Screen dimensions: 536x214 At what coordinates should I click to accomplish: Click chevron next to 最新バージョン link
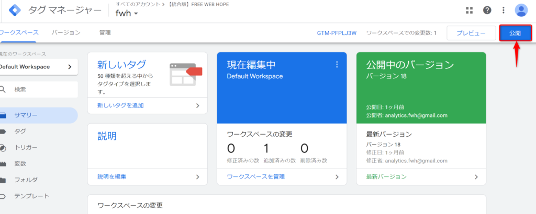[476, 177]
